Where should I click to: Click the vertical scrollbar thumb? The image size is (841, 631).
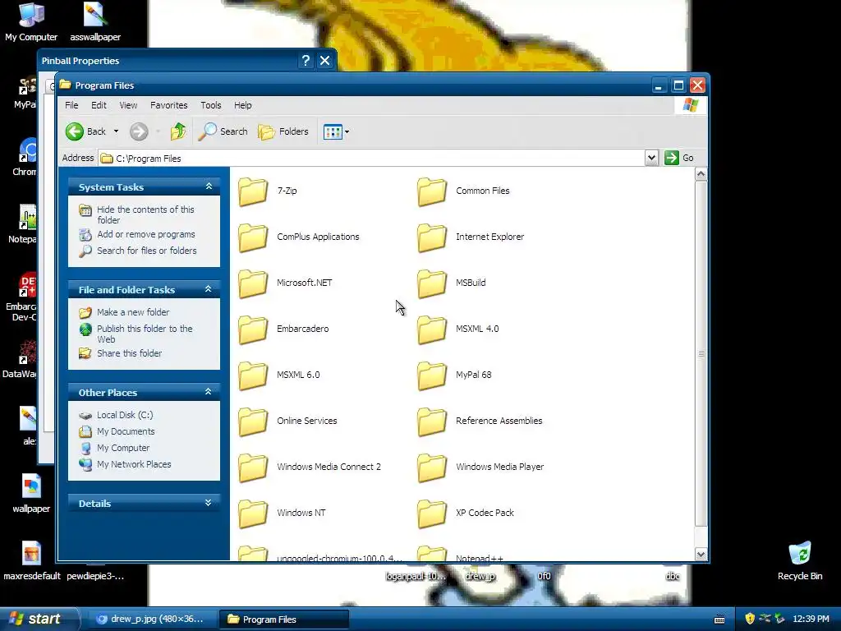pyautogui.click(x=701, y=353)
